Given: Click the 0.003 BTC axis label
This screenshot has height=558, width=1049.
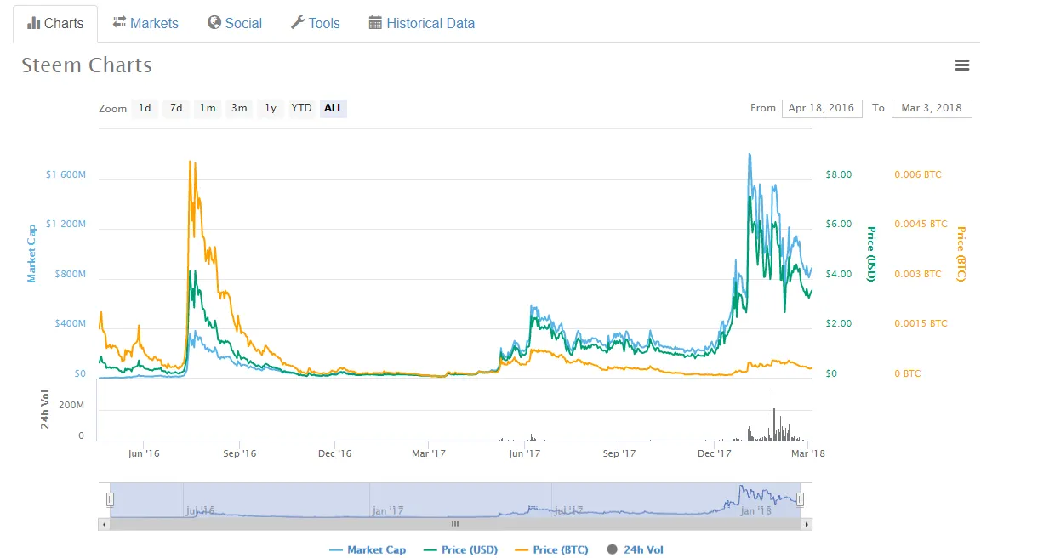Looking at the screenshot, I should click(x=918, y=274).
